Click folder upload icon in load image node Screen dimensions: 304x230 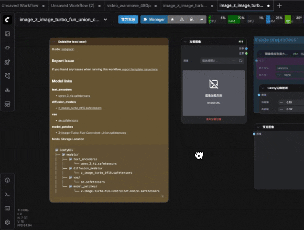240,61
